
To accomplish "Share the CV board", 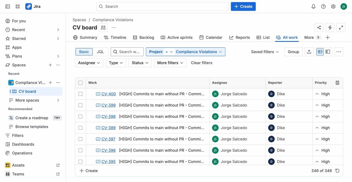I will click(319, 28).
